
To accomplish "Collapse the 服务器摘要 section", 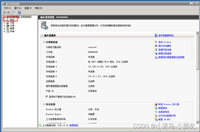I will coord(42,36).
